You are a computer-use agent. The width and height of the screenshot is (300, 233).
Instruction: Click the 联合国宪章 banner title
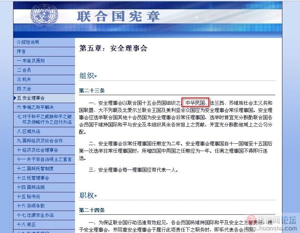pos(118,17)
